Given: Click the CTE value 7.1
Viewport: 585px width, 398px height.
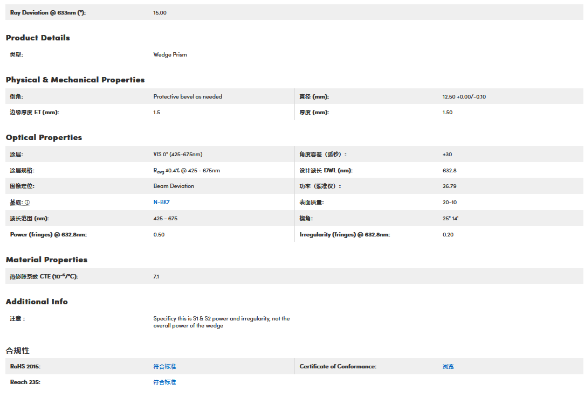Looking at the screenshot, I should point(156,277).
